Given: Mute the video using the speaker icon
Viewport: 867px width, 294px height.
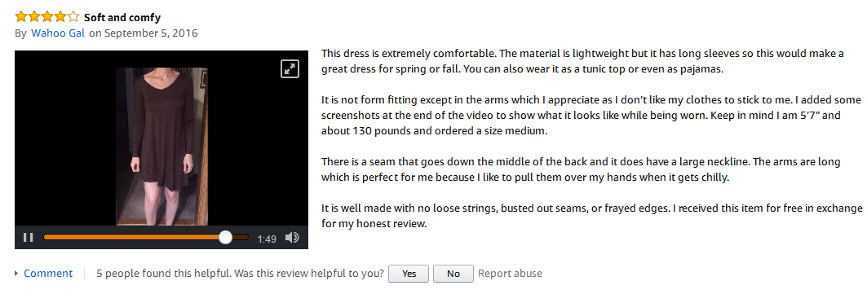Looking at the screenshot, I should (292, 238).
